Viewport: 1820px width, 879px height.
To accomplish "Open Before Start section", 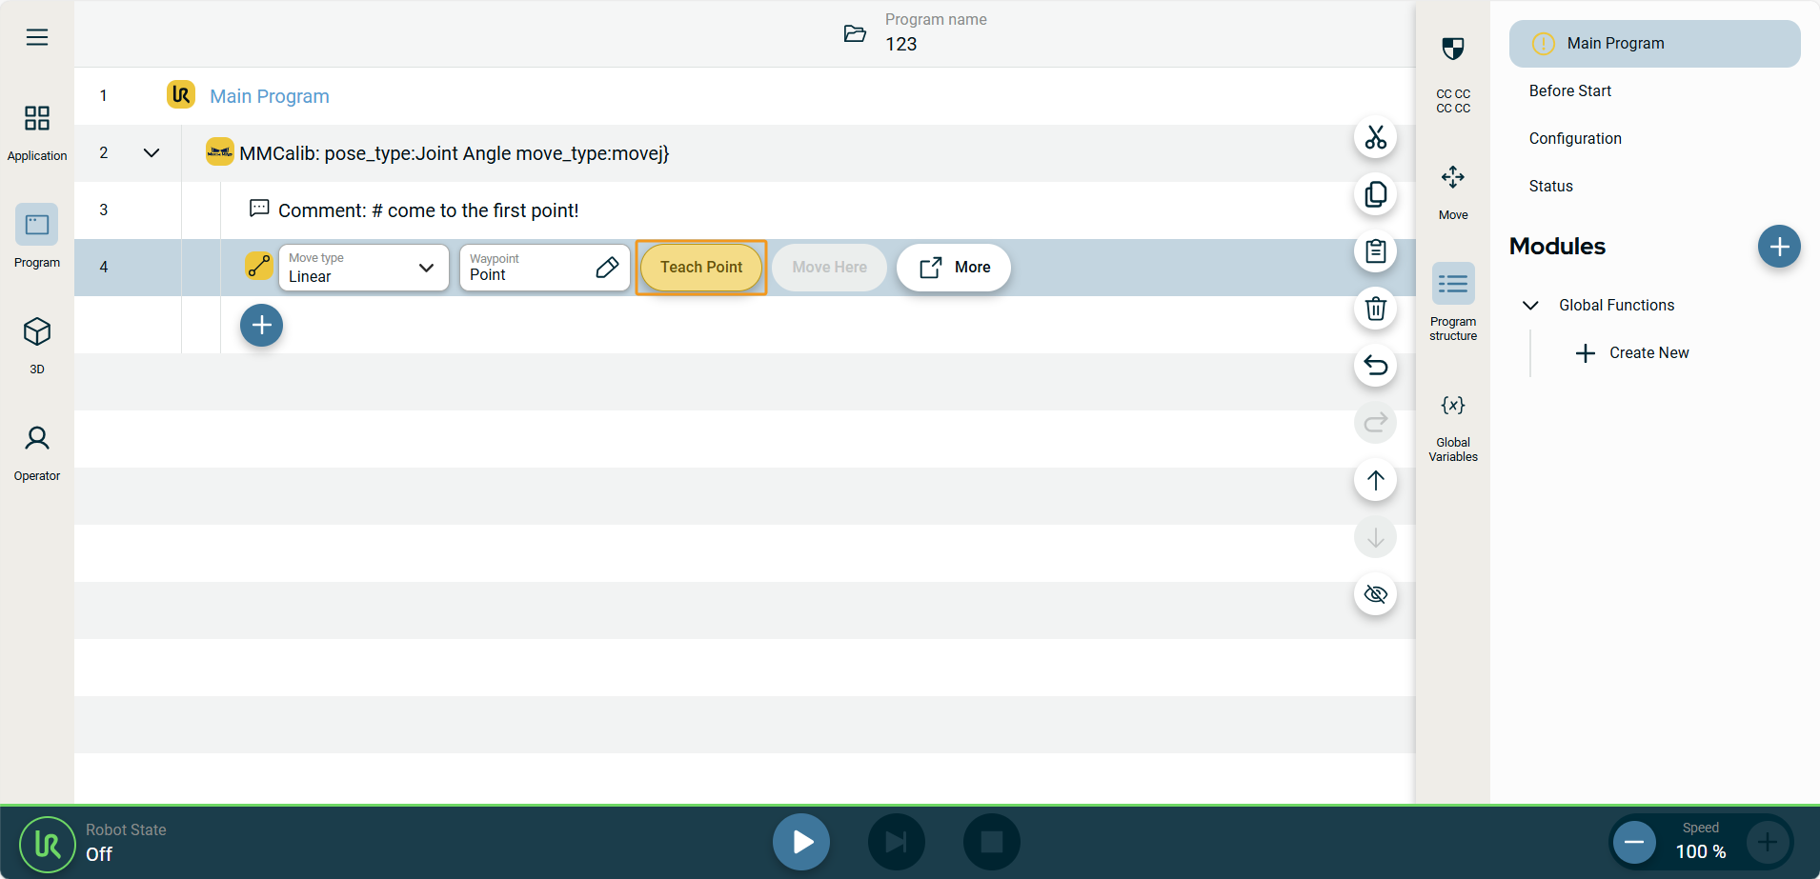I will pos(1570,91).
